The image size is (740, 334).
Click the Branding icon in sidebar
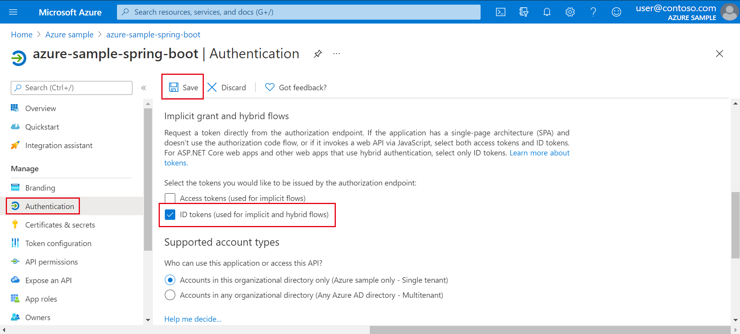point(15,187)
